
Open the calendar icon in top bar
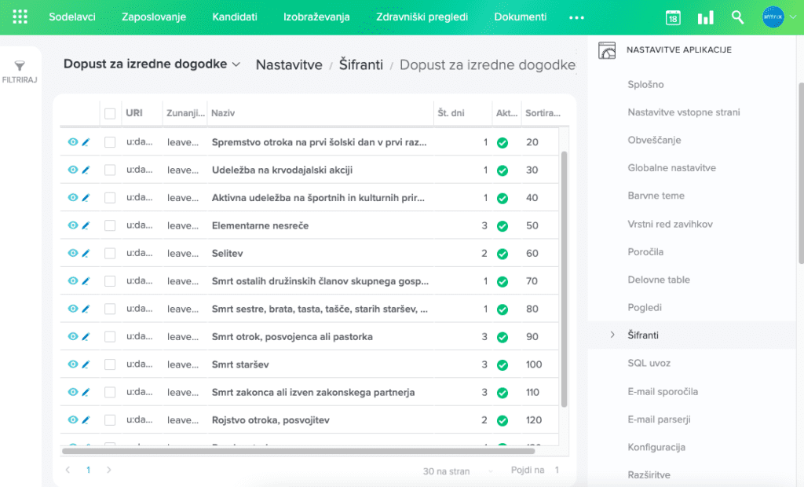point(673,17)
